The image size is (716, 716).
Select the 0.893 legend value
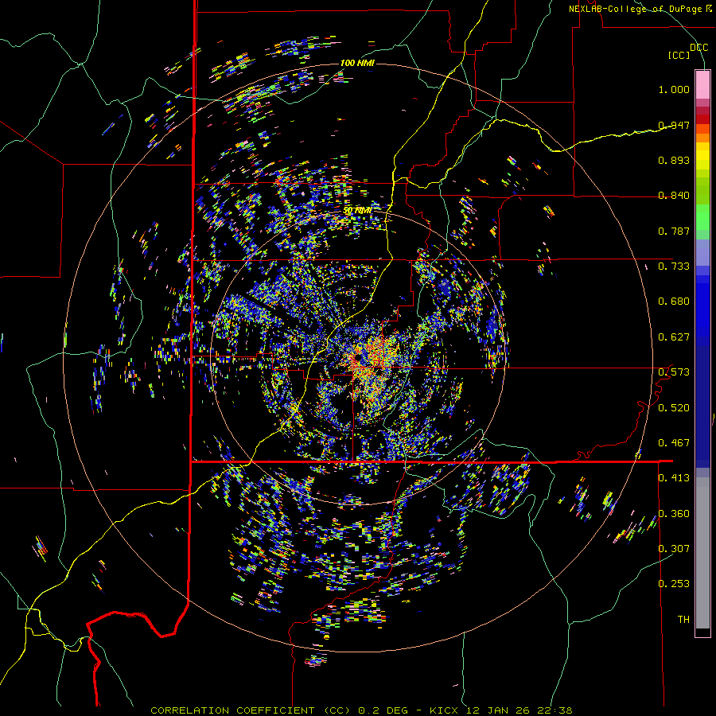674,160
